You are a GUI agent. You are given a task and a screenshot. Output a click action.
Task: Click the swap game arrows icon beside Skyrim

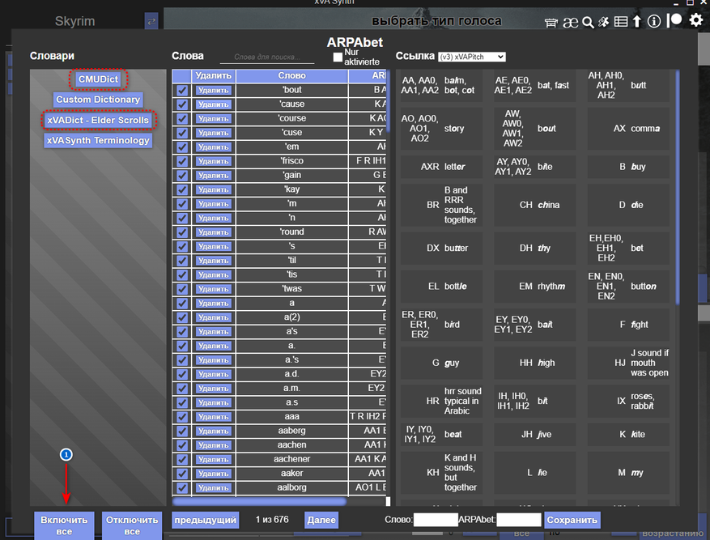click(x=151, y=21)
